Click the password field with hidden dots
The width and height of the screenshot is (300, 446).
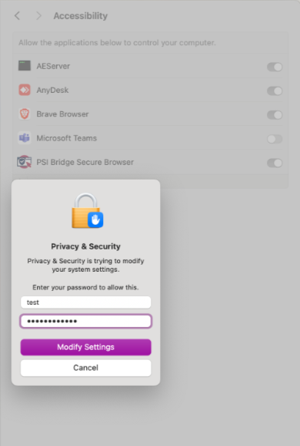pyautogui.click(x=85, y=321)
